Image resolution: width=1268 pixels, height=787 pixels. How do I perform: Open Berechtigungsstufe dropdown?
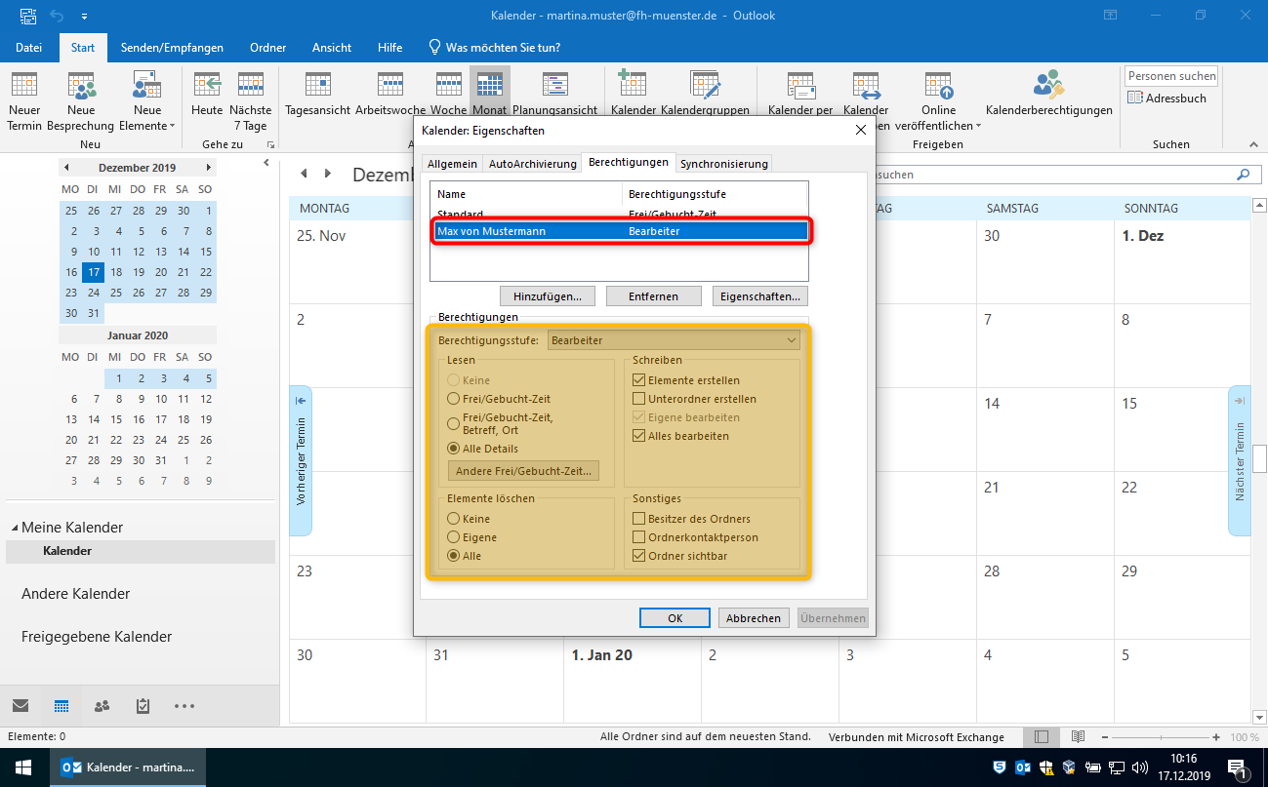point(675,340)
